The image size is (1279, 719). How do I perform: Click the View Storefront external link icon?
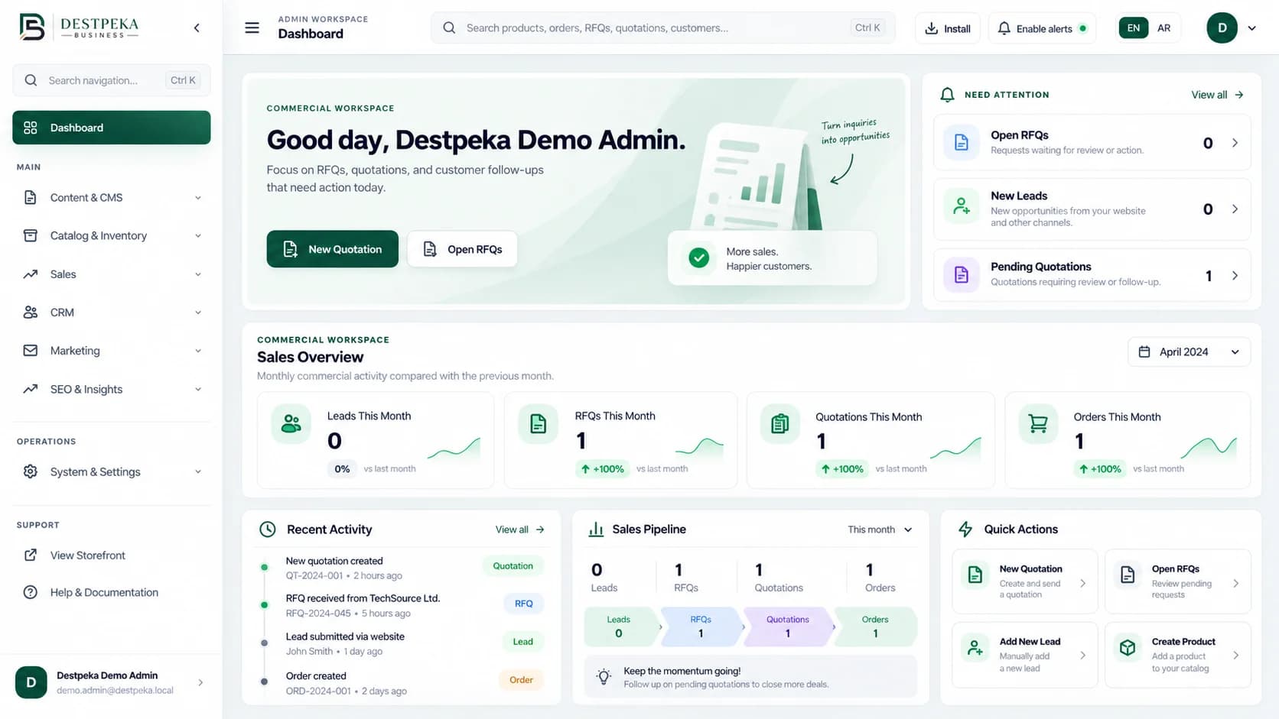point(31,555)
